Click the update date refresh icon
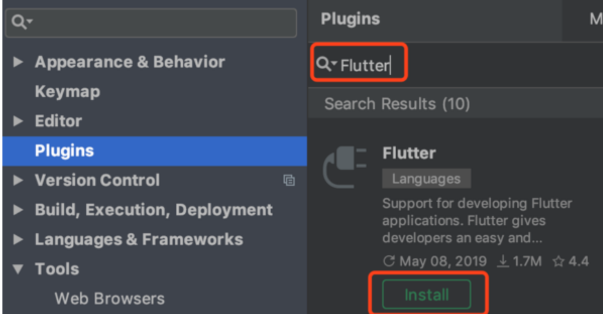 point(389,261)
